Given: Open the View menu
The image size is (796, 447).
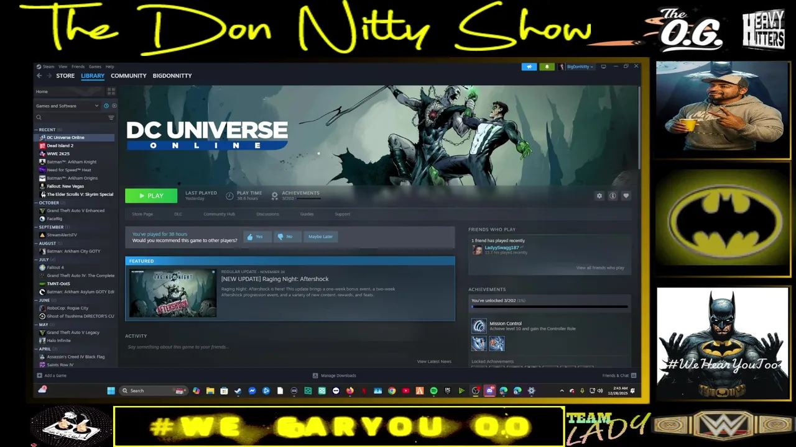Looking at the screenshot, I should click(63, 66).
